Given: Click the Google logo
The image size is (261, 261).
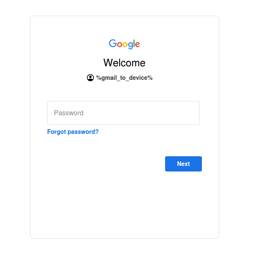Looking at the screenshot, I should point(124,44).
